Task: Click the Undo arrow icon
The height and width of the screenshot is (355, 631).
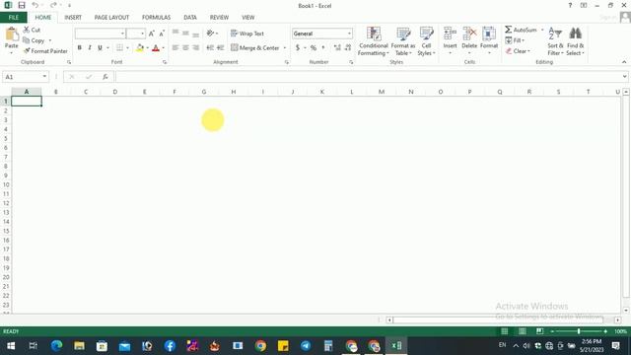Action: tap(35, 5)
